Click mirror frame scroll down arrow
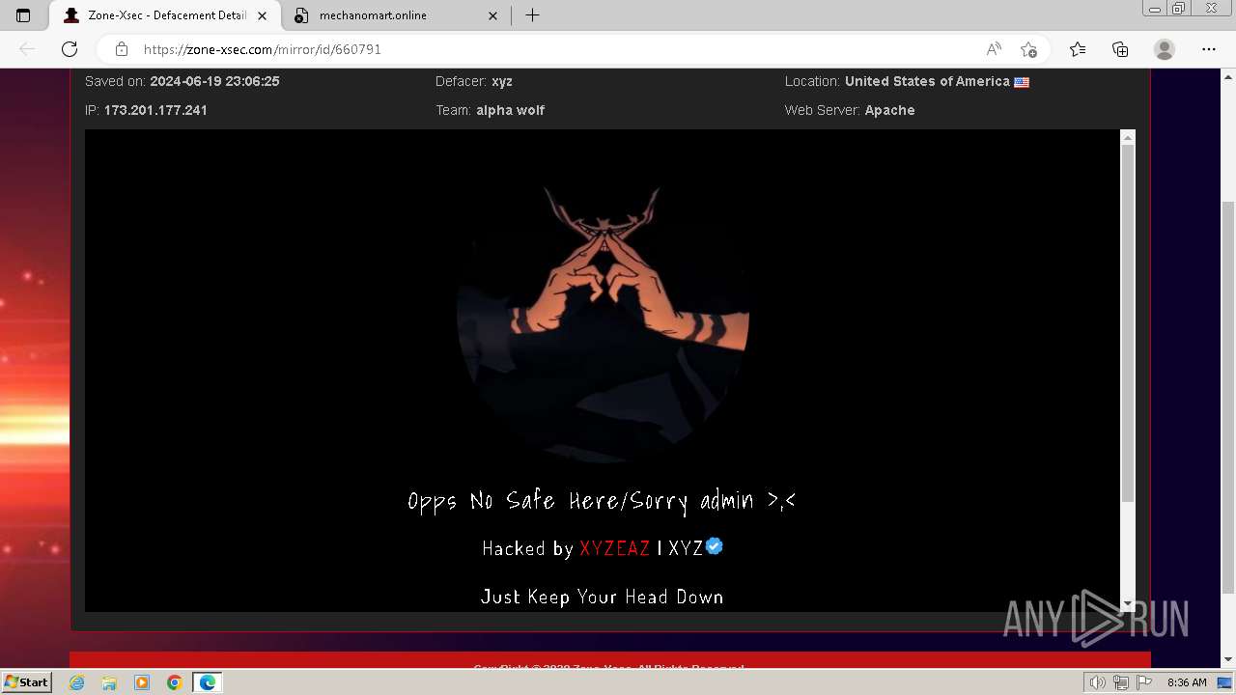The image size is (1236, 695). coord(1127,604)
